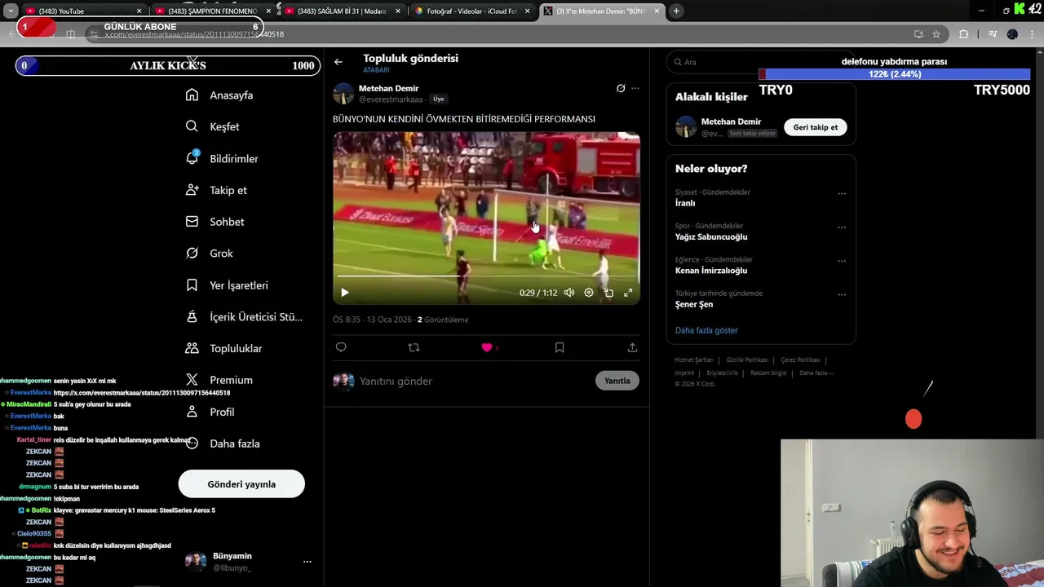Click Daha fazla göster link
Screen dimensions: 1044x587
706,330
